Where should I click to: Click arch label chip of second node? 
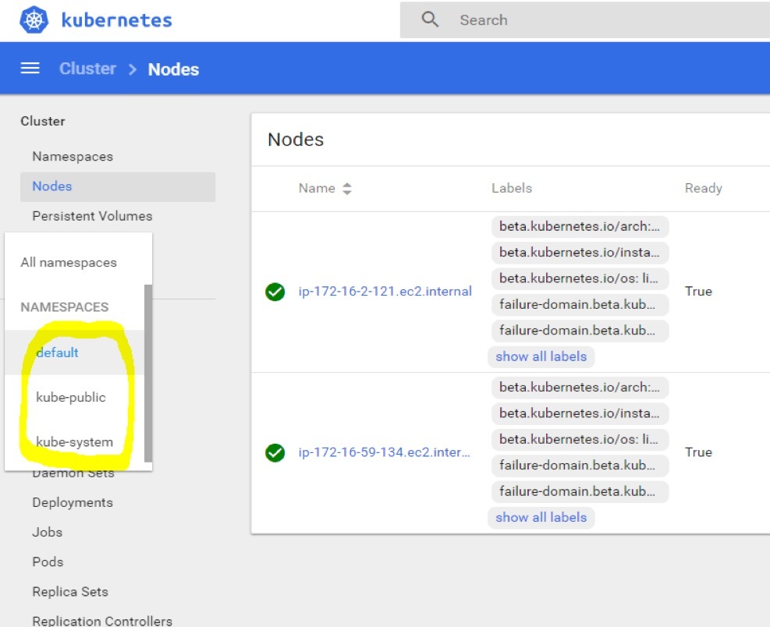(580, 388)
